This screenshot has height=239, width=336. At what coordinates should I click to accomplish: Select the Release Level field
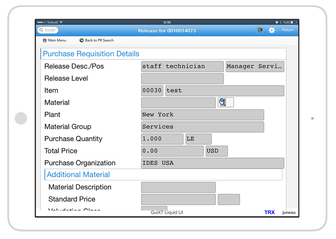point(182,79)
